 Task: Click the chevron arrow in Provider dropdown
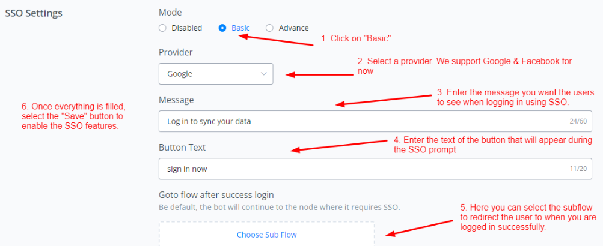coord(264,74)
